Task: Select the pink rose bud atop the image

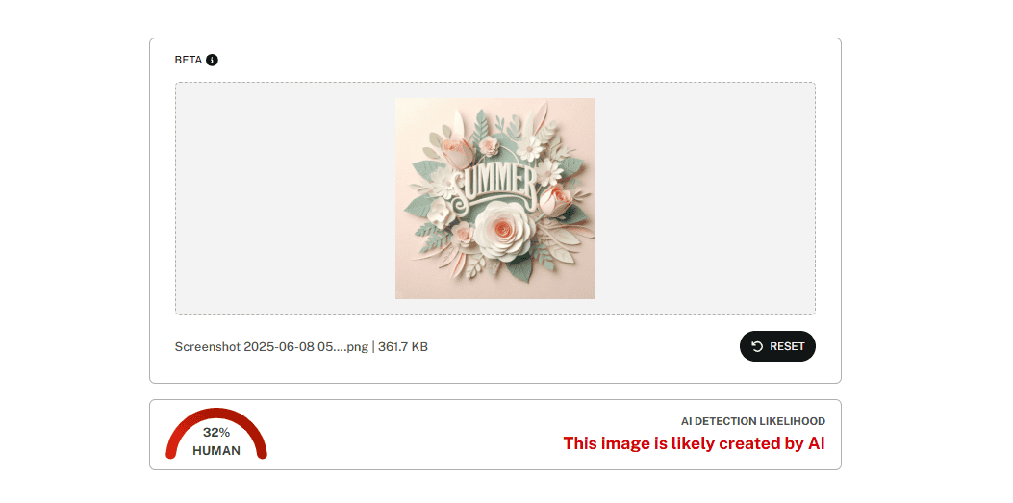Action: [458, 150]
